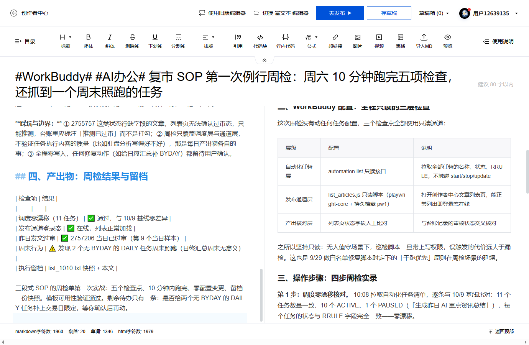The image size is (529, 345).
Task: Open the 目录 outline panel
Action: pos(25,41)
